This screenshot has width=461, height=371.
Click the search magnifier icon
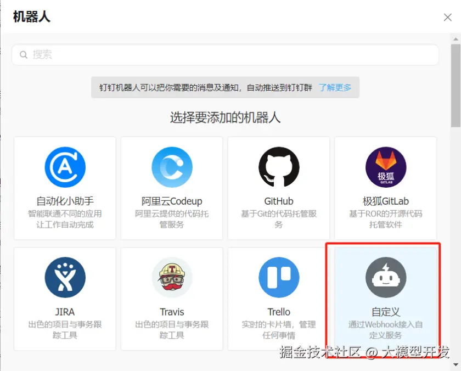(x=24, y=55)
